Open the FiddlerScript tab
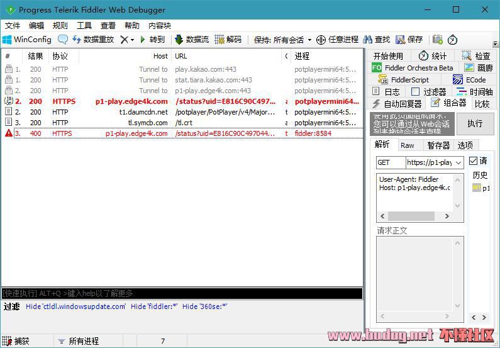Image resolution: width=500 pixels, height=348 pixels. (x=403, y=80)
